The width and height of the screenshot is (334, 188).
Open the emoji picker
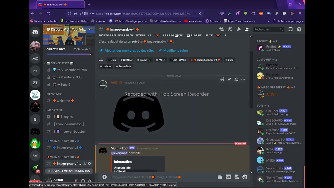click(x=245, y=177)
